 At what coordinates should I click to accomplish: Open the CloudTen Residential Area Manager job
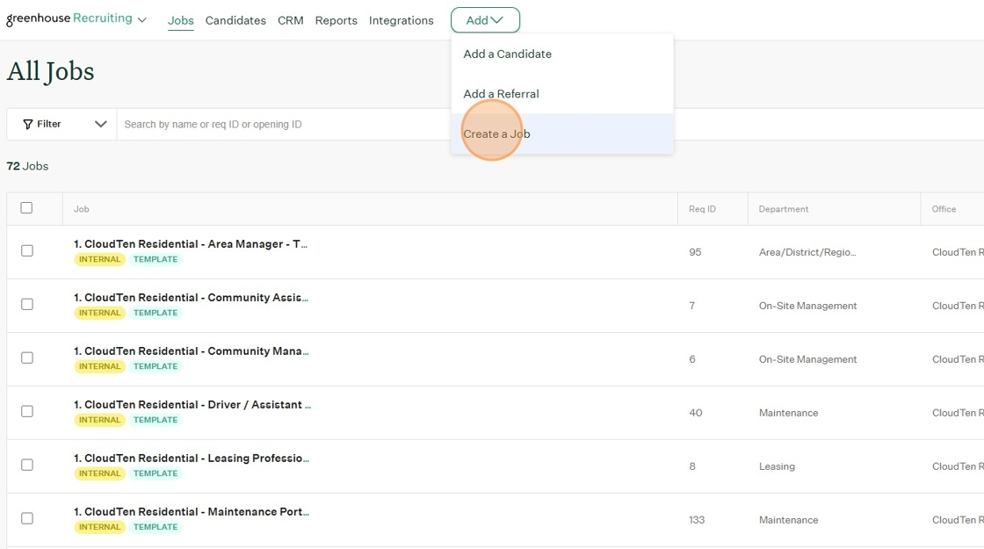click(x=191, y=244)
